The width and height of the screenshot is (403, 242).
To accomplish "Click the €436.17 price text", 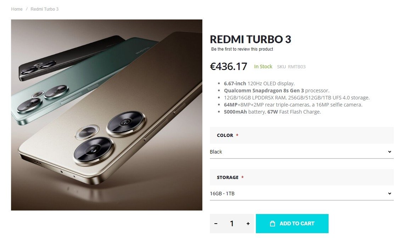I will click(x=229, y=67).
